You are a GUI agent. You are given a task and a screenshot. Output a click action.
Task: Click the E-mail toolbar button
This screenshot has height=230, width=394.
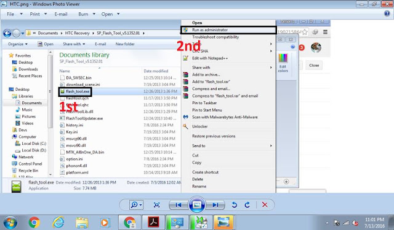pos(61,14)
